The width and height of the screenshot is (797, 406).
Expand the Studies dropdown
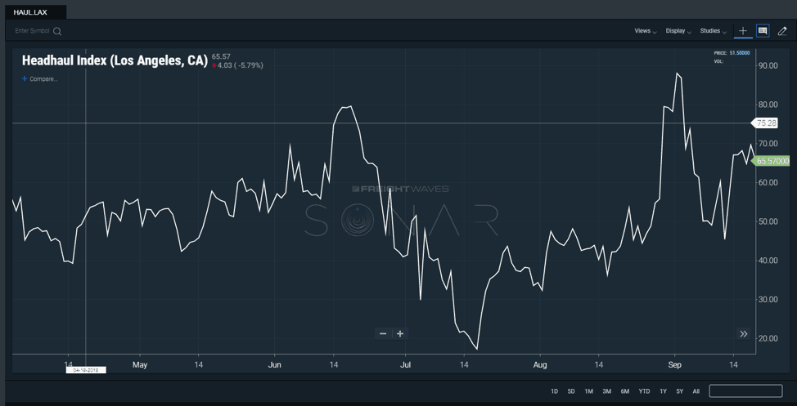[x=714, y=31]
